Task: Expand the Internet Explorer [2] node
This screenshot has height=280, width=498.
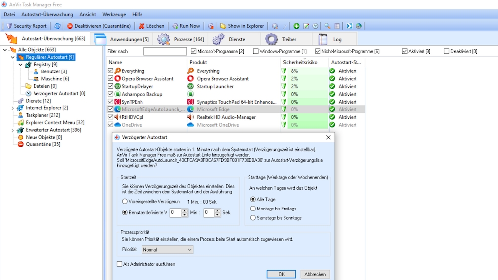Action: pos(13,108)
